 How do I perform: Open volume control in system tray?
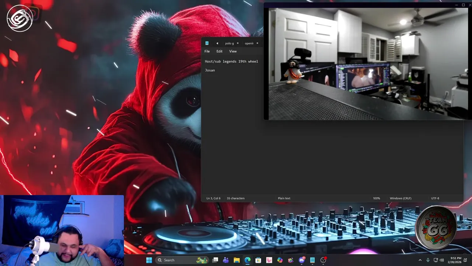click(442, 260)
